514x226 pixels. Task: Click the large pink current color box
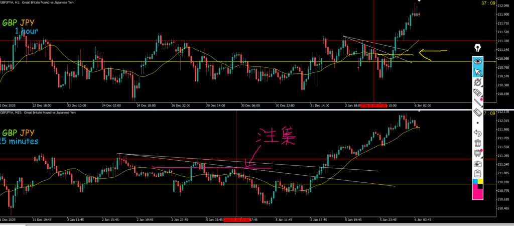[478, 194]
